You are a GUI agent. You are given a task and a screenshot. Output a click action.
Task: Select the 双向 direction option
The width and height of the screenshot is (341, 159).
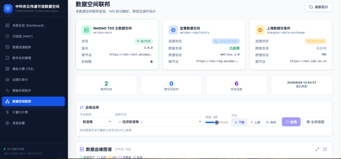click(x=271, y=122)
